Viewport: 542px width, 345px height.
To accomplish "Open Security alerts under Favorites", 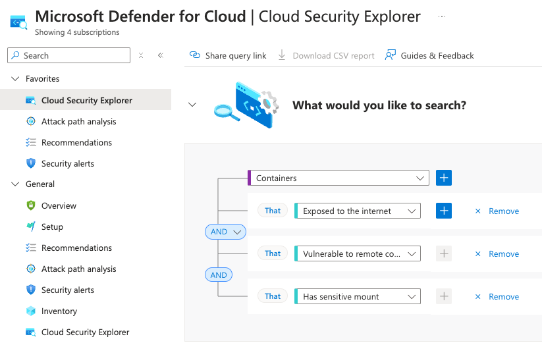I will click(x=68, y=163).
